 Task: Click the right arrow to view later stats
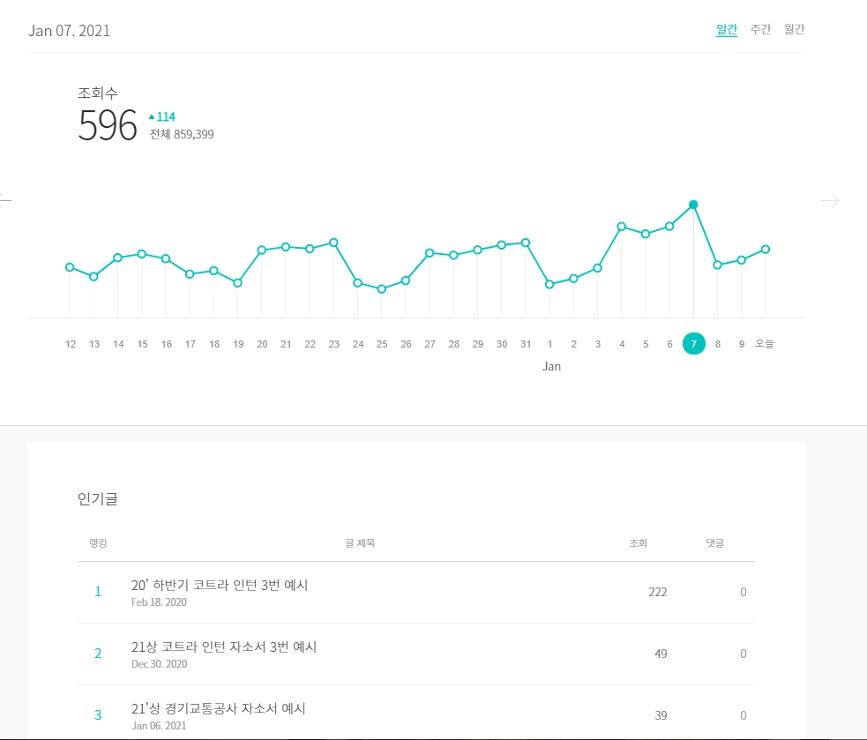(x=830, y=200)
